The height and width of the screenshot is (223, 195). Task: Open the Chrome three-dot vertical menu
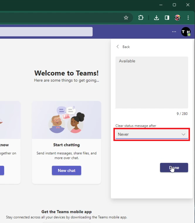[188, 18]
